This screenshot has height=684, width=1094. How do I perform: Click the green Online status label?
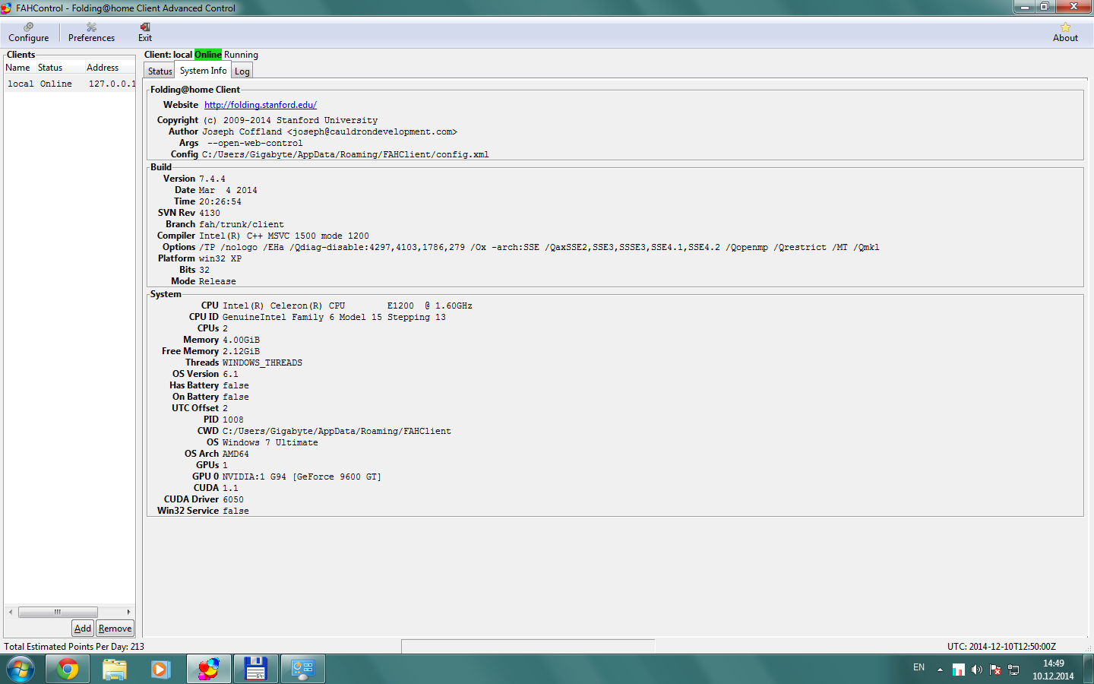(208, 55)
